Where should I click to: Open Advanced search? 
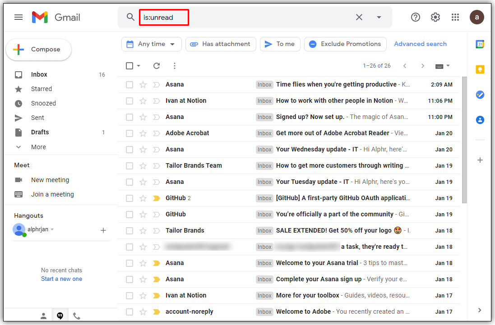(x=420, y=44)
